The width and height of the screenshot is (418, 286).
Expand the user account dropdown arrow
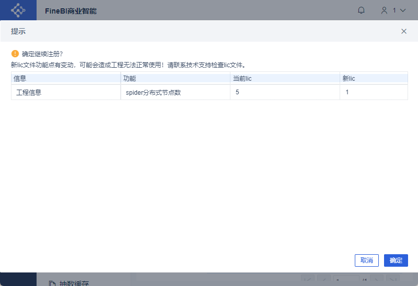(x=403, y=10)
